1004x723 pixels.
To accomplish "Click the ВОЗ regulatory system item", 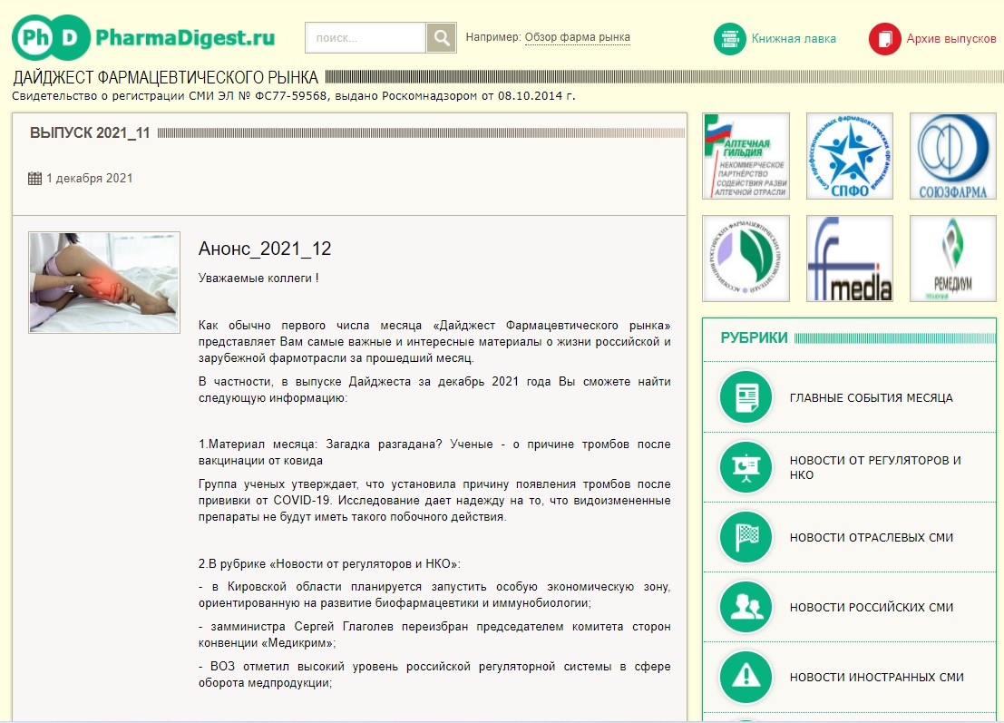I will point(434,674).
